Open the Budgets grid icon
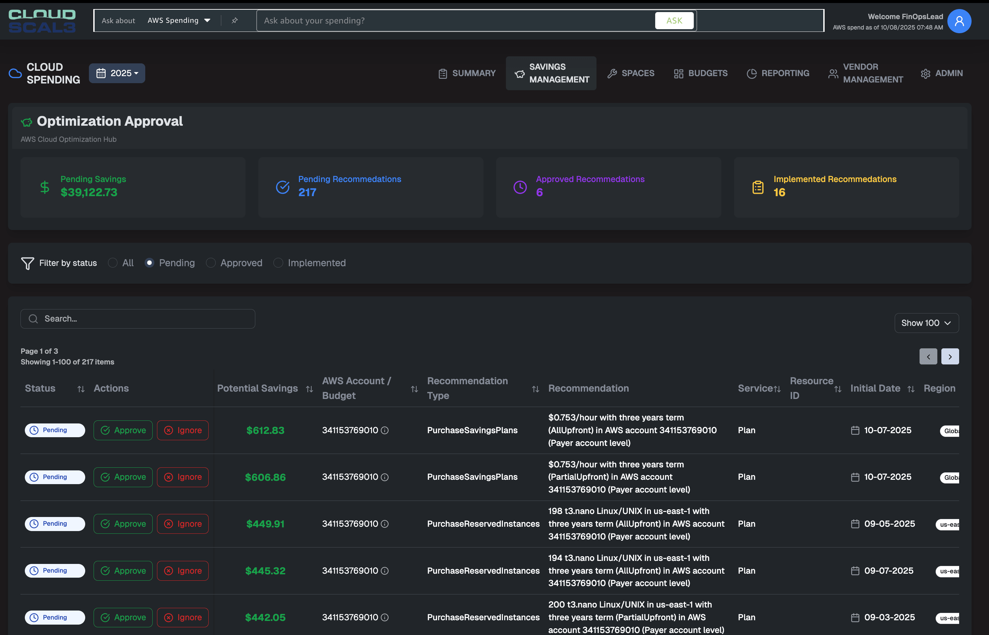 (678, 73)
